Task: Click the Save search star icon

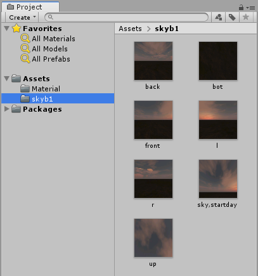Action: click(246, 17)
